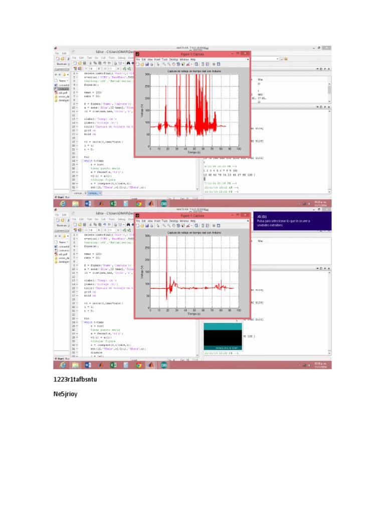Click Print Figure icon in upper Figure toolbar
This screenshot has width=385, height=514.
(151, 64)
